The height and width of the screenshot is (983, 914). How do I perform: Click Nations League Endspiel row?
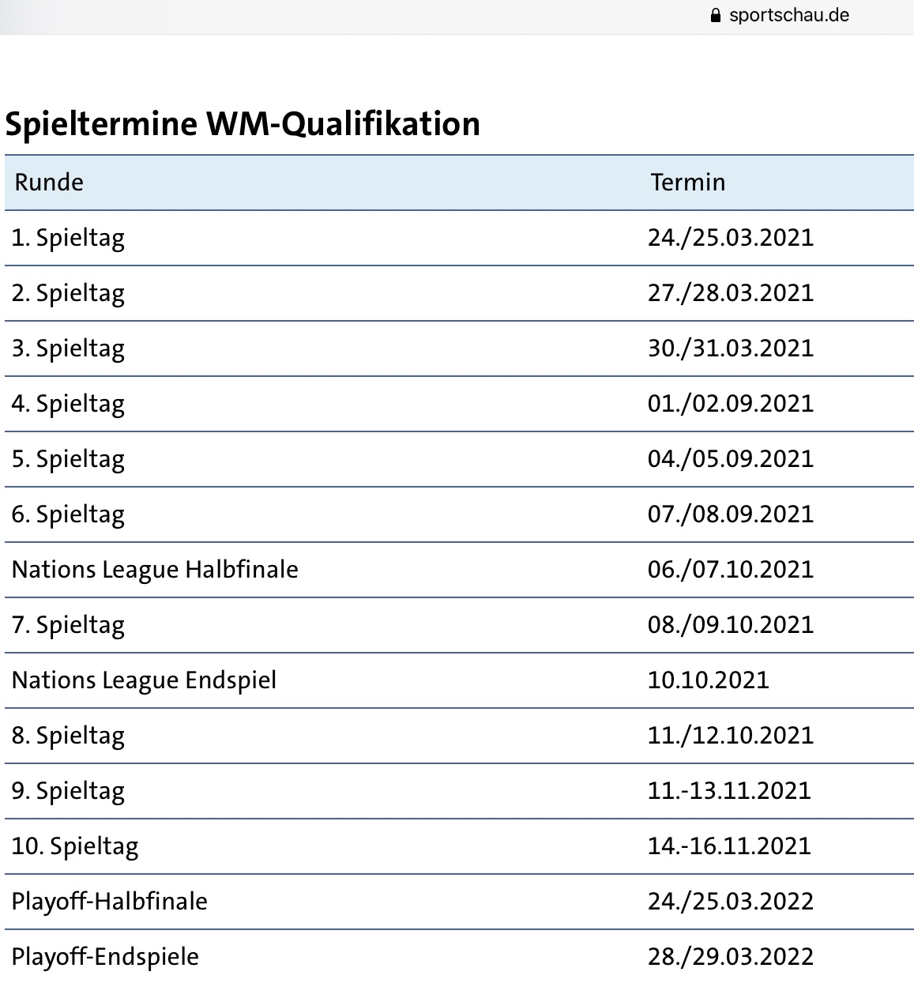pos(145,680)
